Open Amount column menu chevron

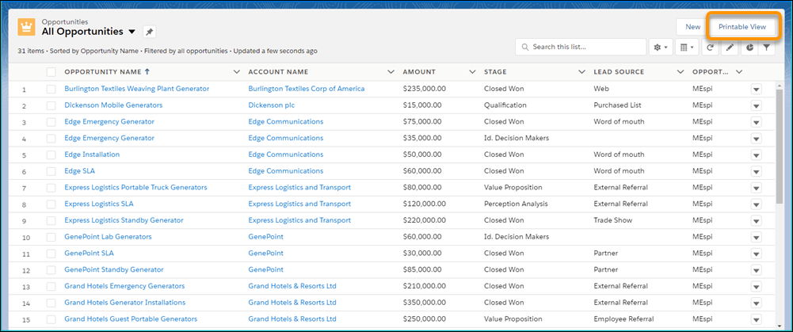pyautogui.click(x=472, y=72)
